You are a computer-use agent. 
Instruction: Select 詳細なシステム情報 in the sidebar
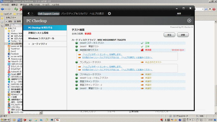click(x=45, y=33)
